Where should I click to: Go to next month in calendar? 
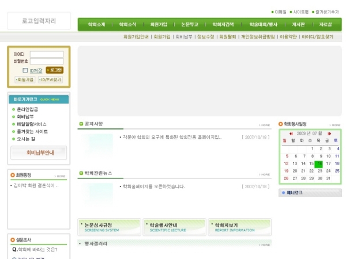[329, 134]
